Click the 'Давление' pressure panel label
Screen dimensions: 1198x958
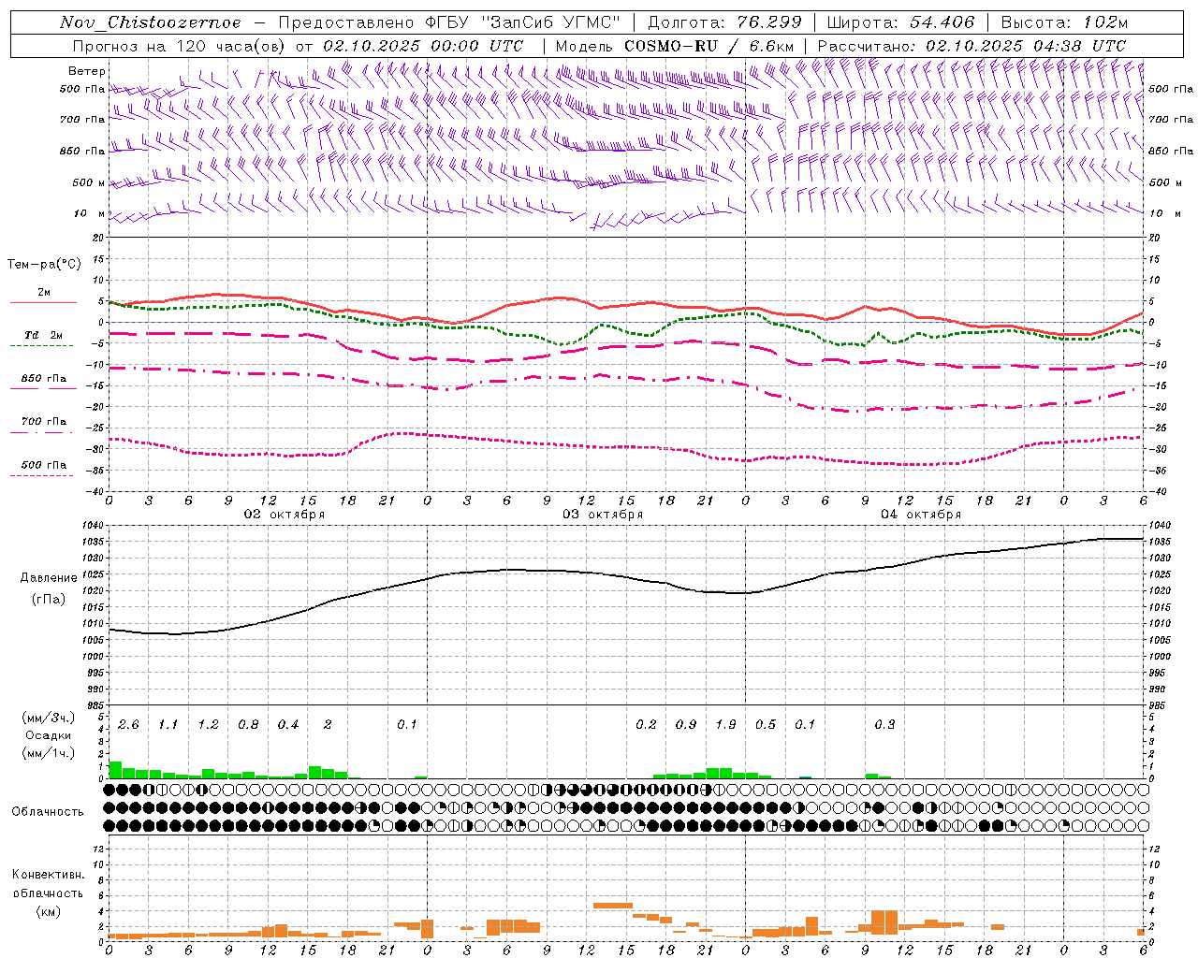click(x=49, y=578)
